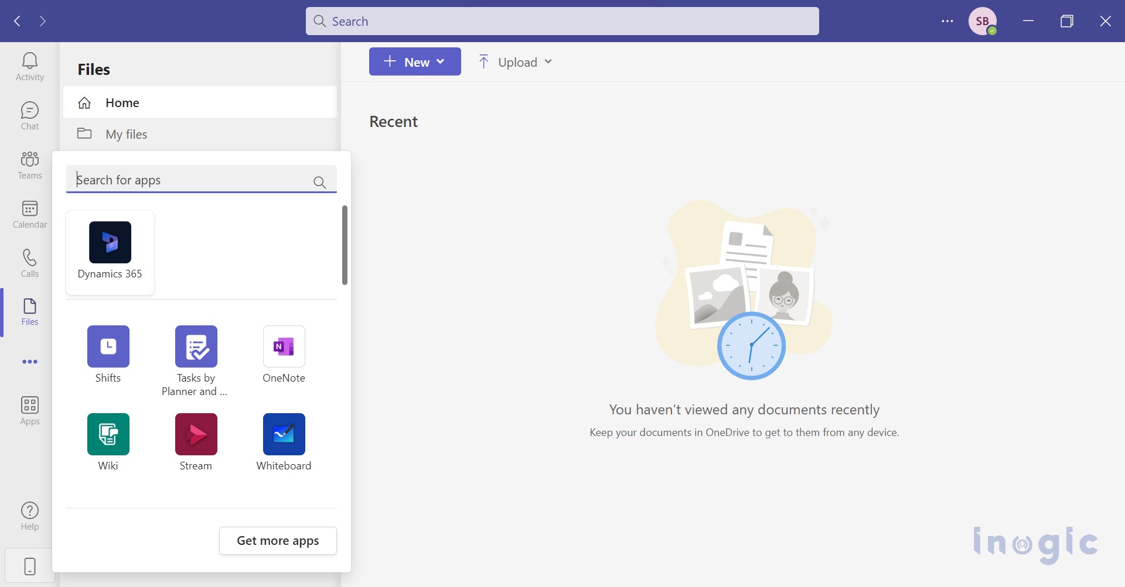The width and height of the screenshot is (1125, 587).
Task: Launch the Dynamics 365 app
Action: 110,252
